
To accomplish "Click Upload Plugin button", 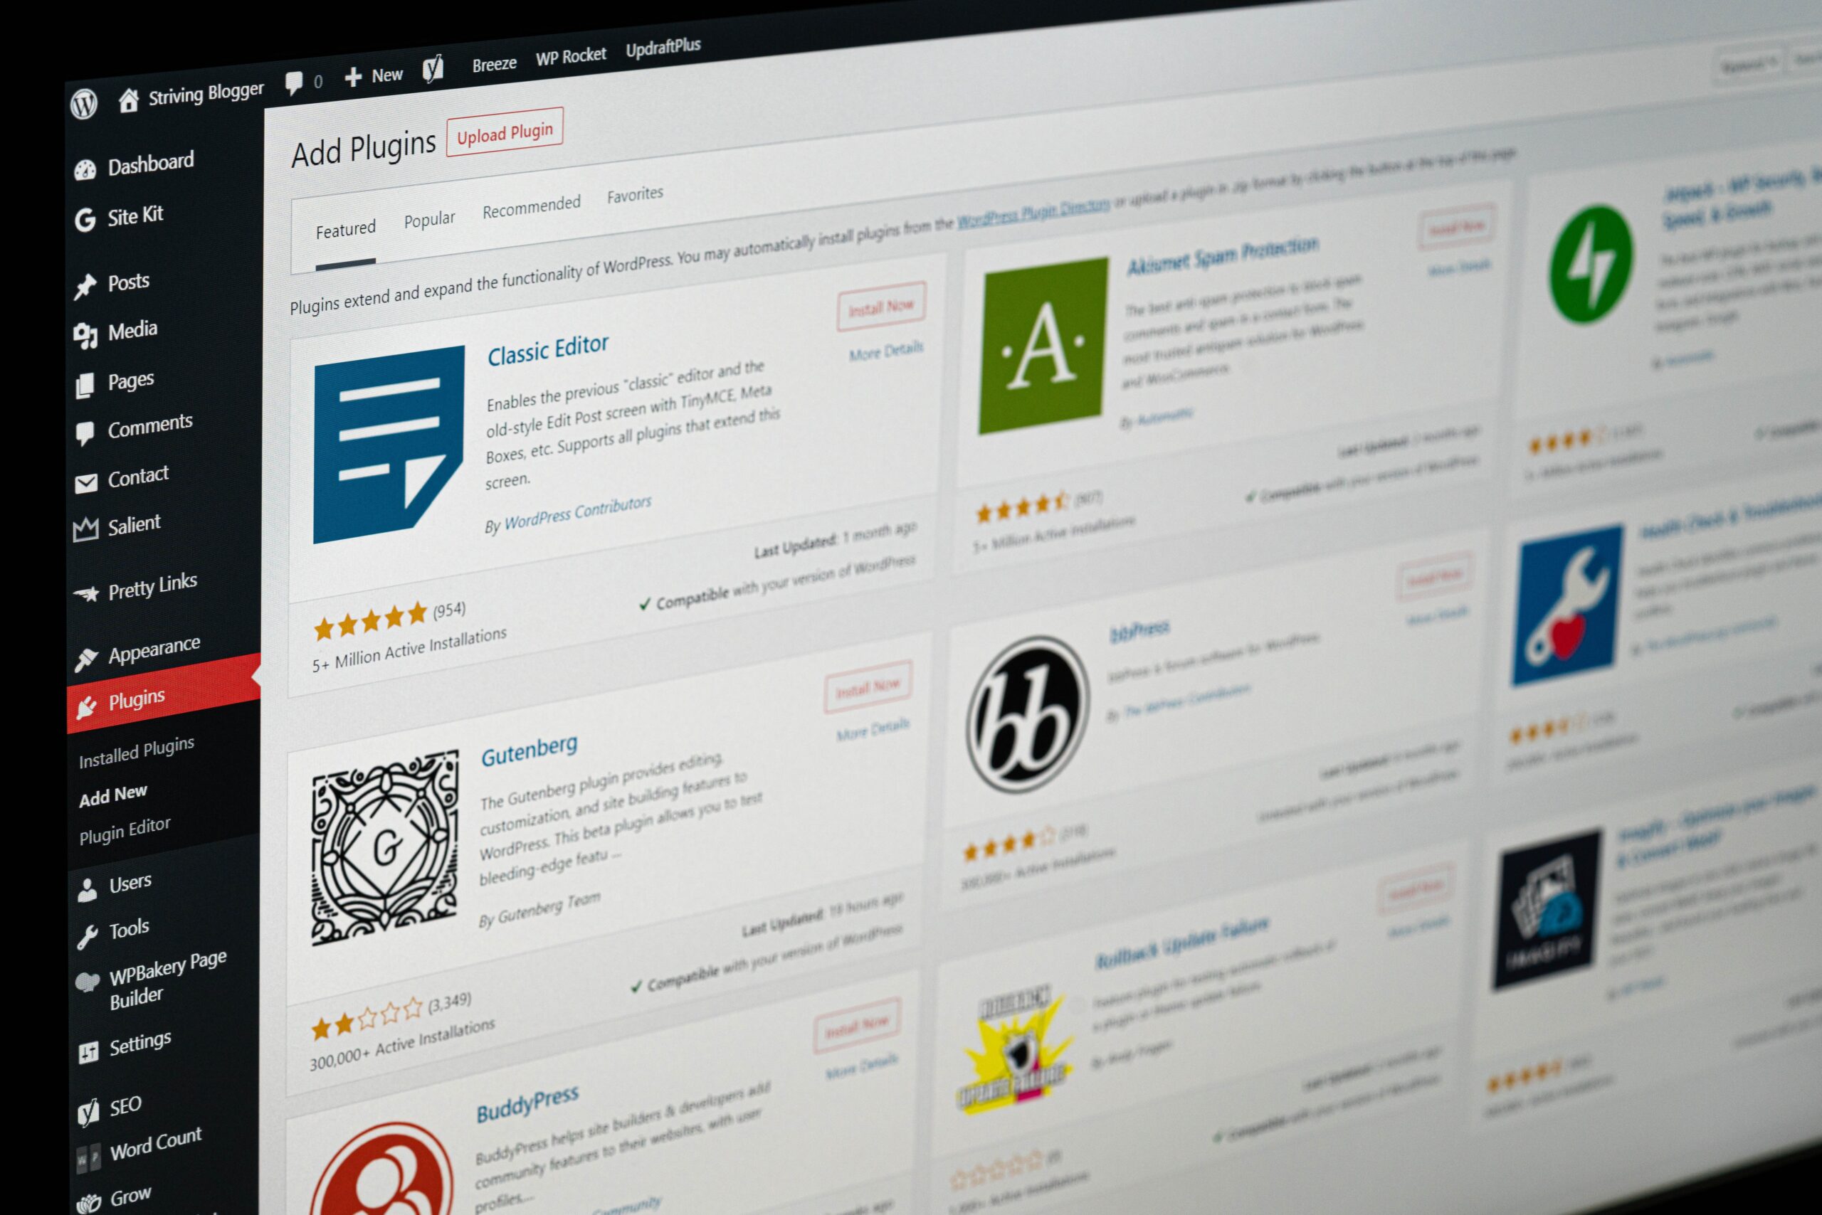I will point(502,133).
